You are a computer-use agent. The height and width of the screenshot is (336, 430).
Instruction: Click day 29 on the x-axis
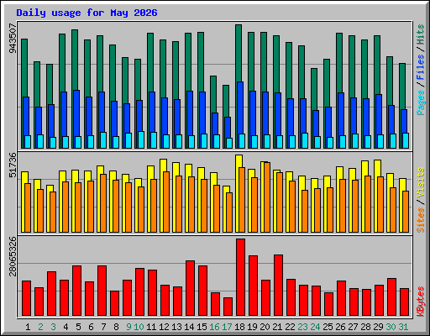point(378,327)
